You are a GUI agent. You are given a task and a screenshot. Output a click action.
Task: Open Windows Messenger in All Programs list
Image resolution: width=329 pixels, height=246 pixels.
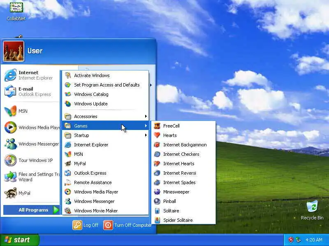(x=105, y=201)
